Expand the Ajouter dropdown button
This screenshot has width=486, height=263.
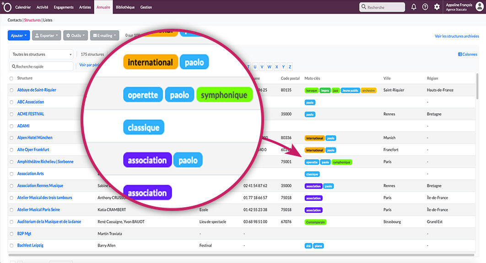19,36
